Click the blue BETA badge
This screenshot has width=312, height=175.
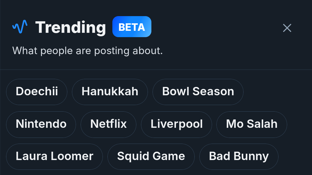point(132,27)
